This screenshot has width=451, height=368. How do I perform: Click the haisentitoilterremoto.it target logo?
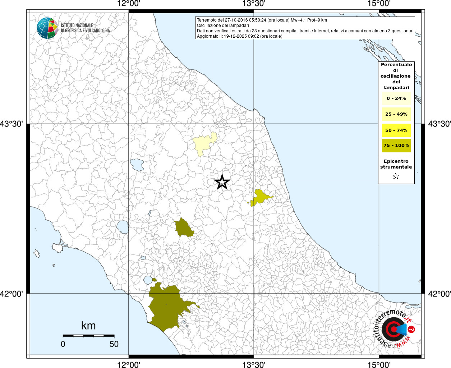(395, 329)
